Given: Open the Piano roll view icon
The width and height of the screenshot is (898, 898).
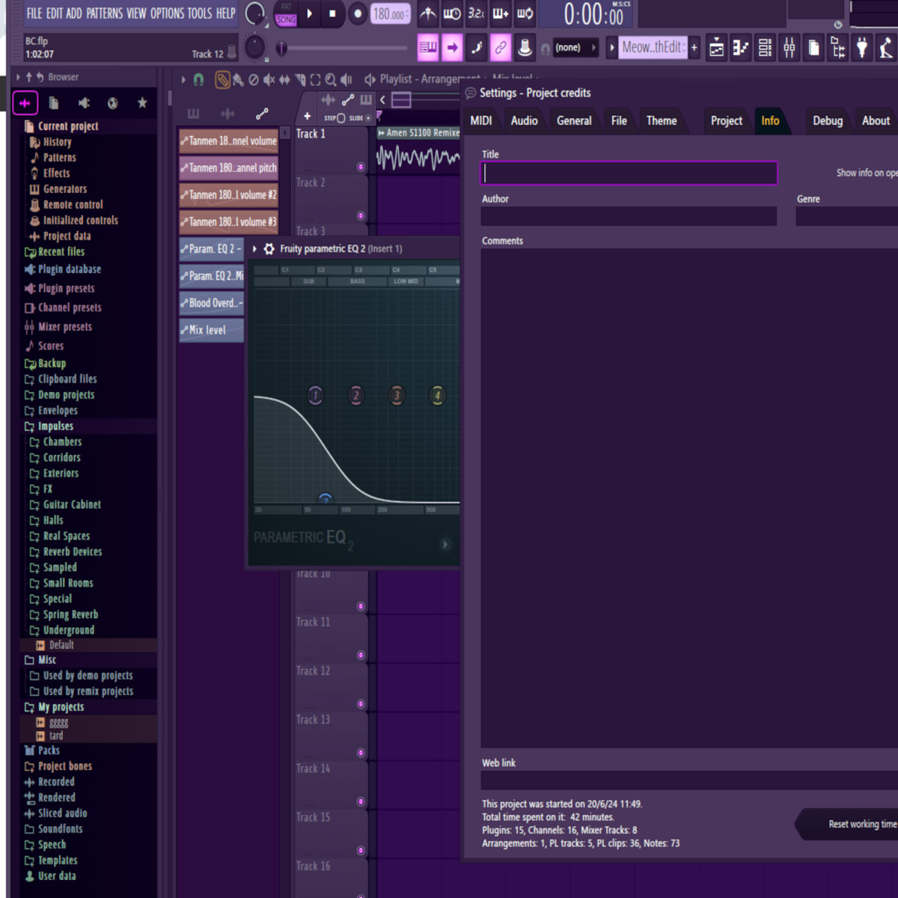Looking at the screenshot, I should point(741,48).
